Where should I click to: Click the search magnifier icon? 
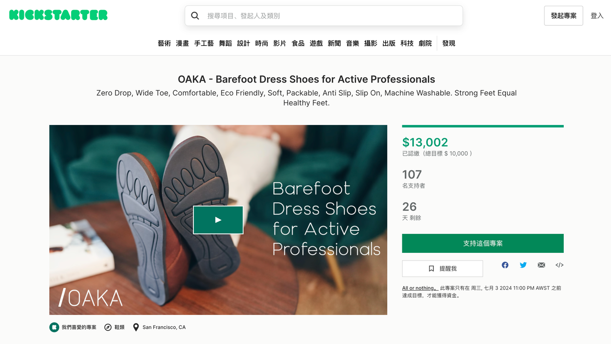click(195, 16)
